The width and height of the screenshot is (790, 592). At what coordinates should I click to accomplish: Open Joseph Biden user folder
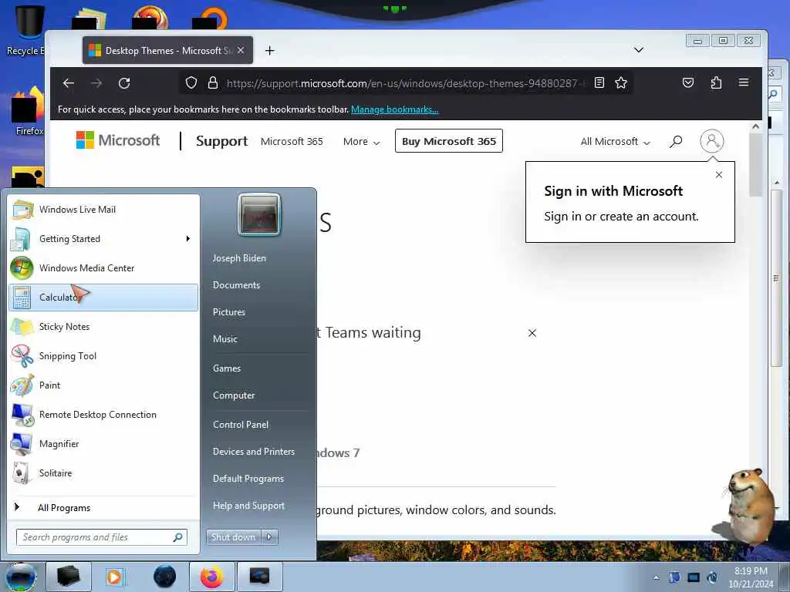(239, 257)
